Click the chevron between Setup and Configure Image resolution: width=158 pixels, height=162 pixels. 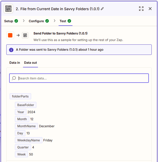[24, 21]
